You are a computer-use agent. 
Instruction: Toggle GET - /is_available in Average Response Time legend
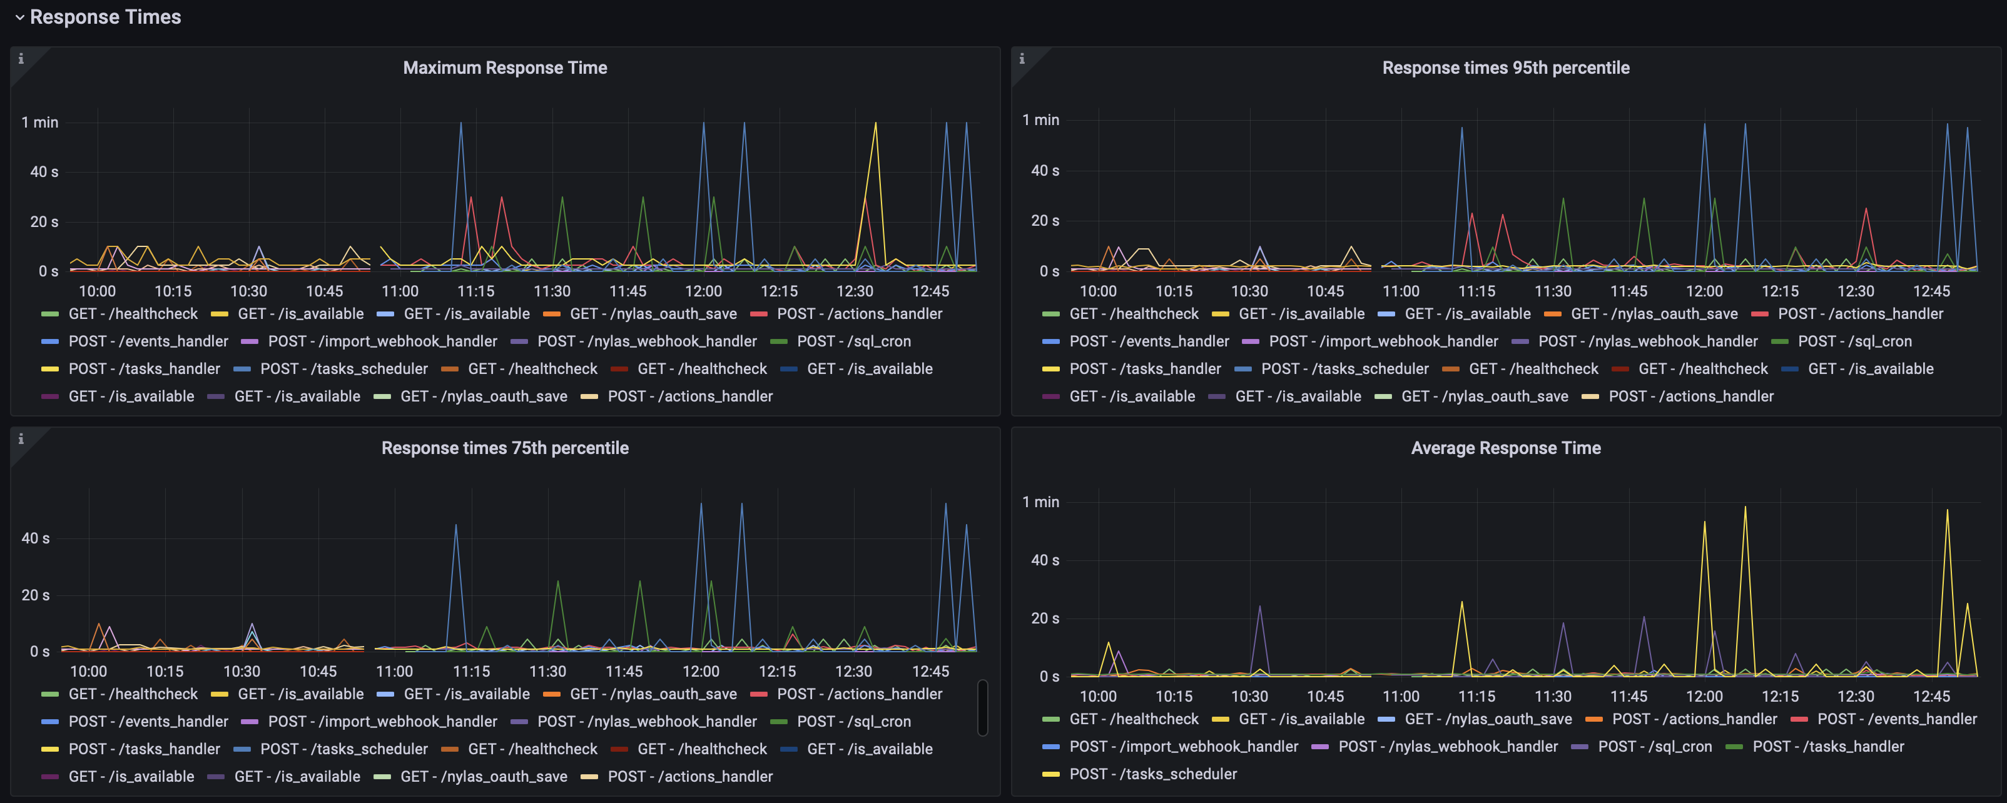click(1302, 719)
